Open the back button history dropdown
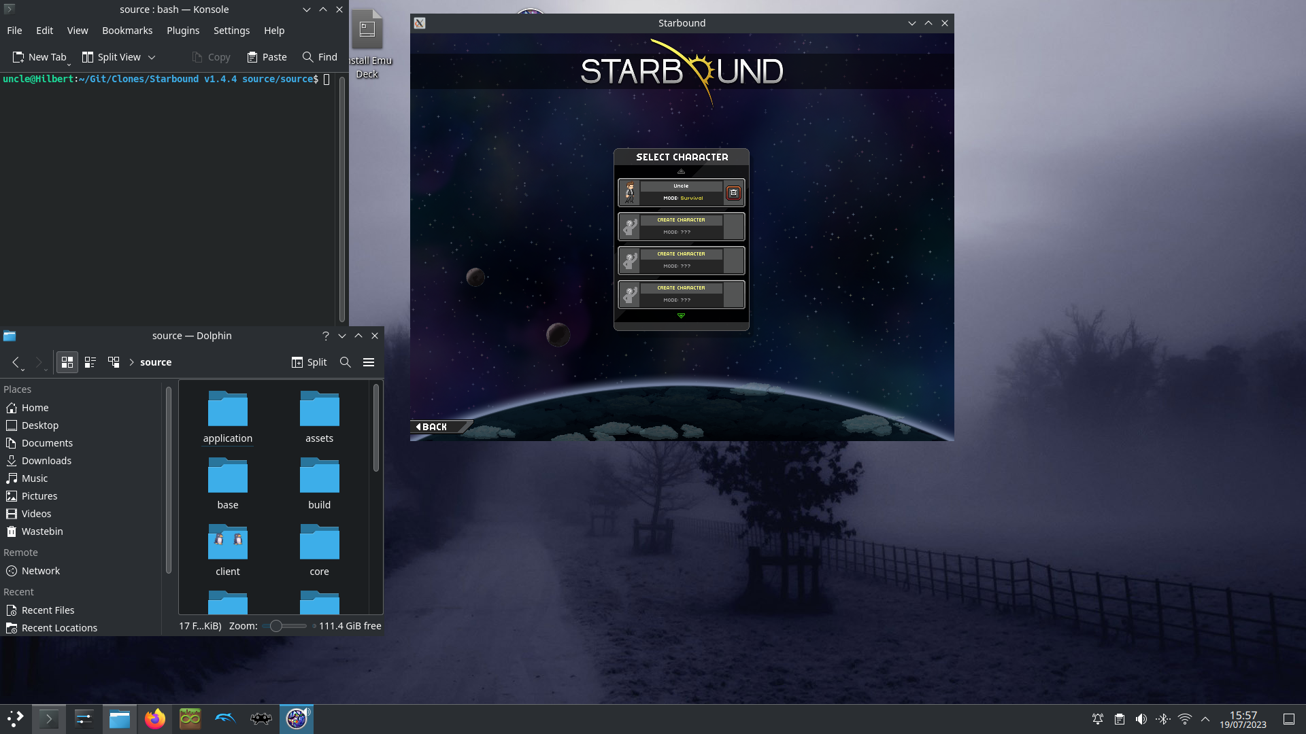Image resolution: width=1306 pixels, height=734 pixels. [x=22, y=369]
